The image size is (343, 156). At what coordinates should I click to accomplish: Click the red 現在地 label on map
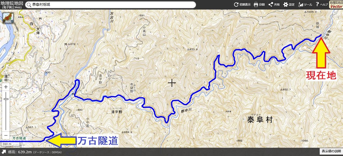pyautogui.click(x=321, y=75)
